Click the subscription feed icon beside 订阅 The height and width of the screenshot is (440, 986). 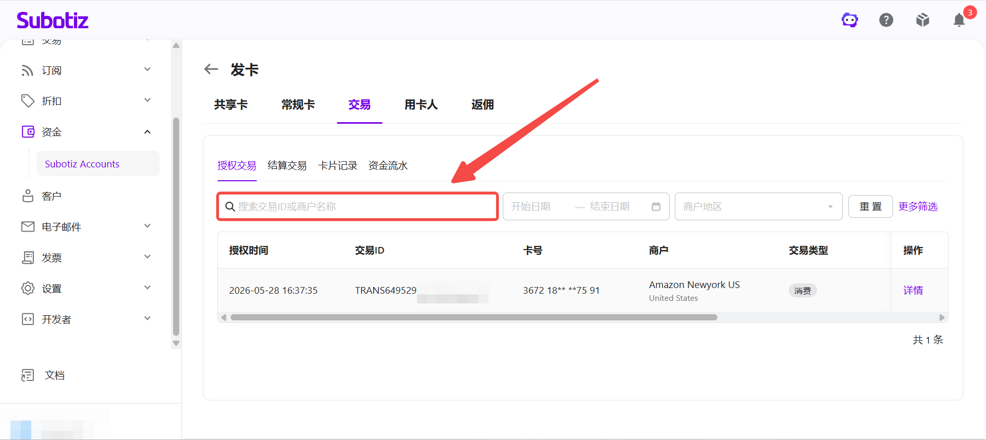pos(28,70)
